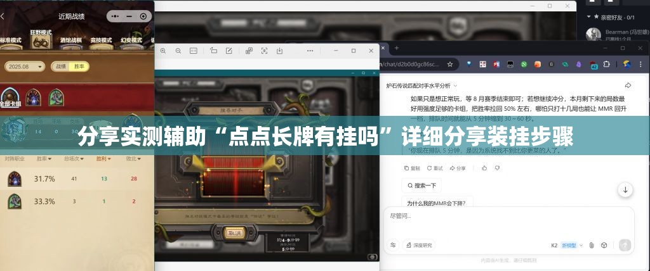Jump to bottom with the round down-arrow button
This screenshot has width=650, height=271.
(625, 190)
